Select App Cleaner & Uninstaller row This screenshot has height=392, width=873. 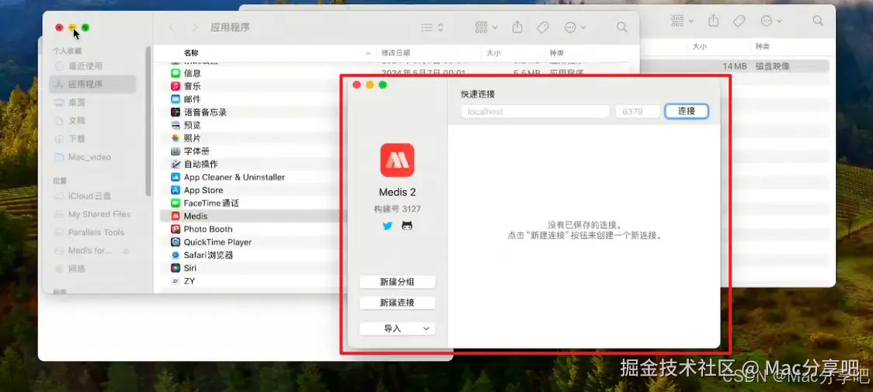249,177
